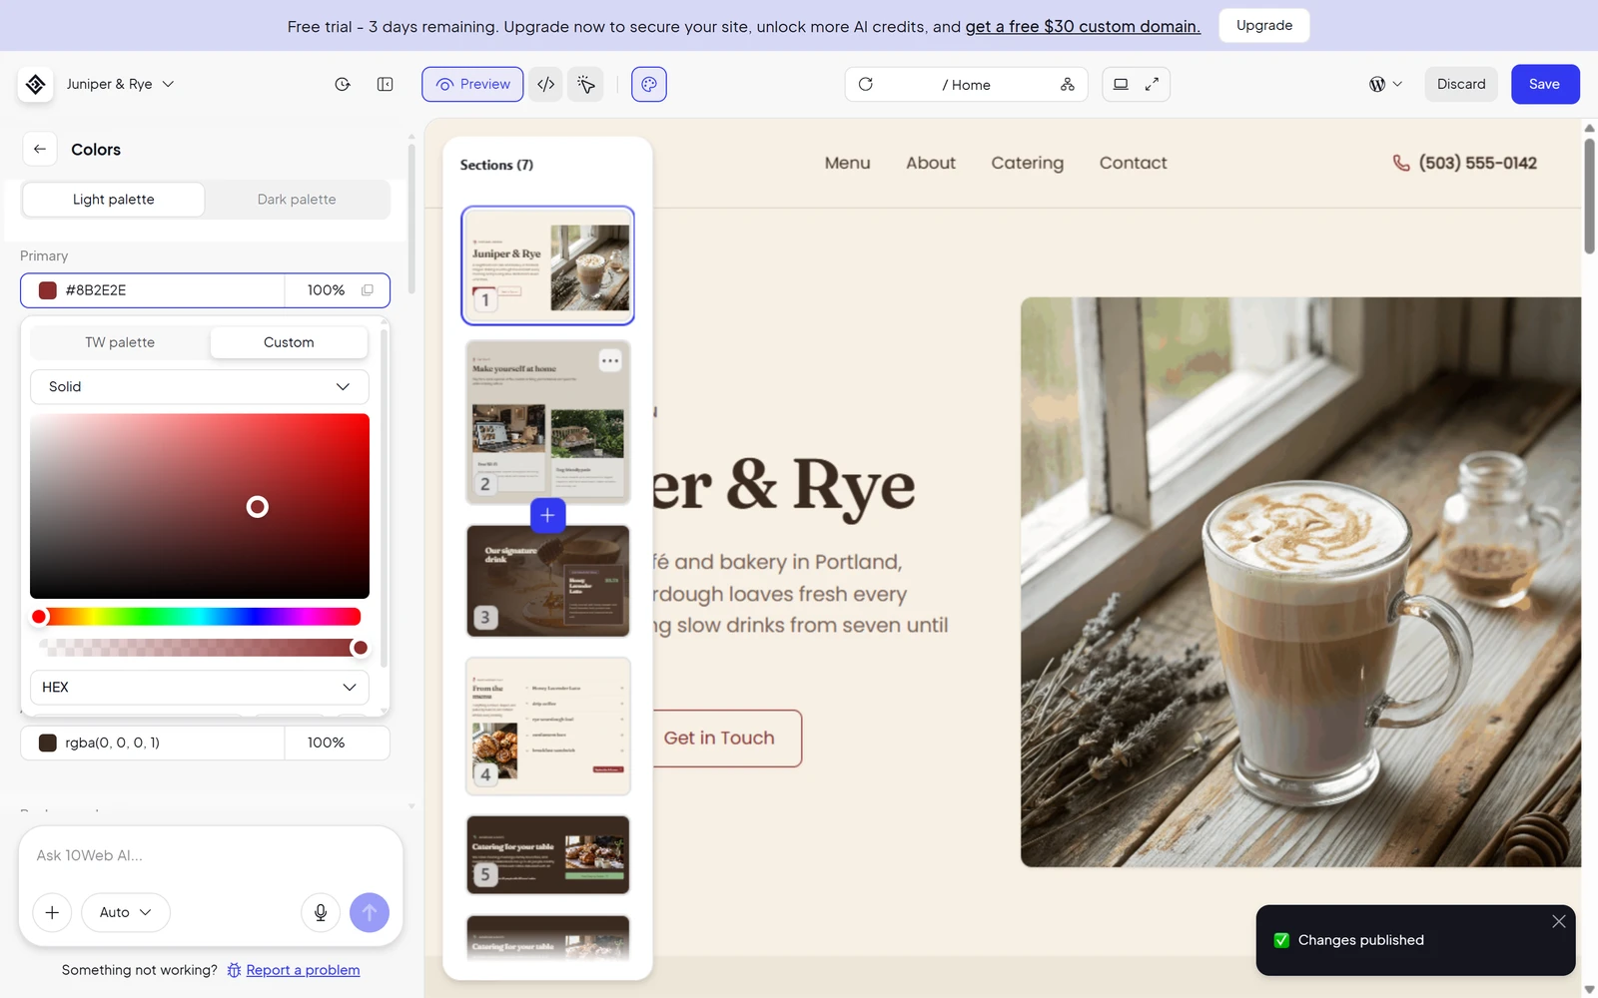Open the HEX color format dropdown
The image size is (1598, 998).
(200, 688)
